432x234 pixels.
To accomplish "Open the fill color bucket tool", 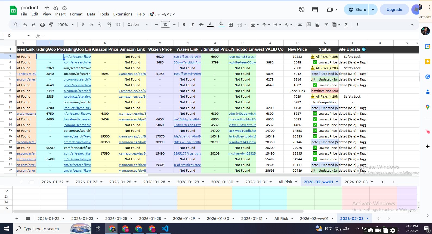I will click(221, 24).
